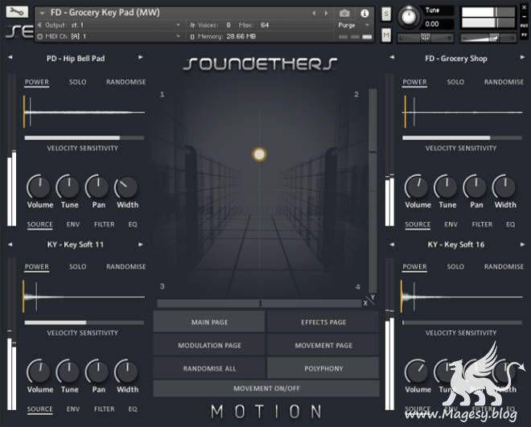Click the Pan knob of Hip Bell Pad layer
Image resolution: width=531 pixels, height=427 pixels.
click(97, 187)
